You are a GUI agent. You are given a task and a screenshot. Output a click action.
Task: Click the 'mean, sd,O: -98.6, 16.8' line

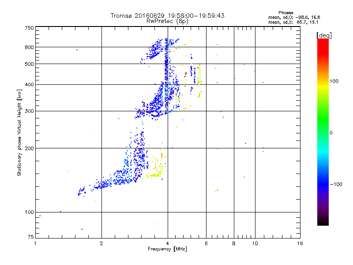294,17
